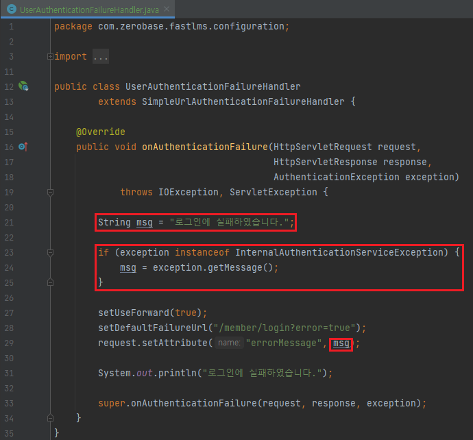Viewport: 473px width, 440px height.
Task: Click the fold end marker on line 34
Action: (x=50, y=418)
